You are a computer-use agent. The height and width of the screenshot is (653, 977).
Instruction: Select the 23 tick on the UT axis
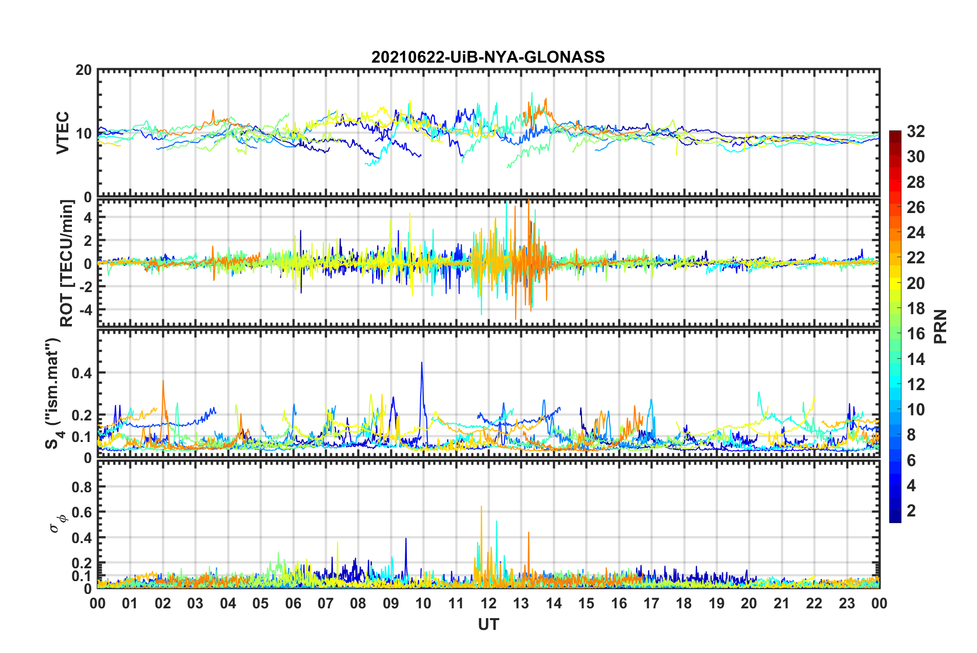click(x=847, y=603)
